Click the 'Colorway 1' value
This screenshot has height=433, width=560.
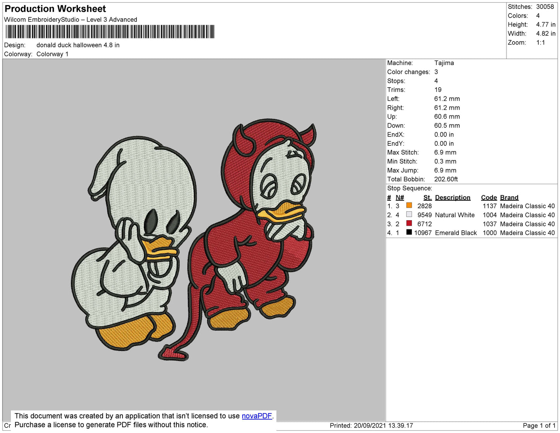point(52,54)
